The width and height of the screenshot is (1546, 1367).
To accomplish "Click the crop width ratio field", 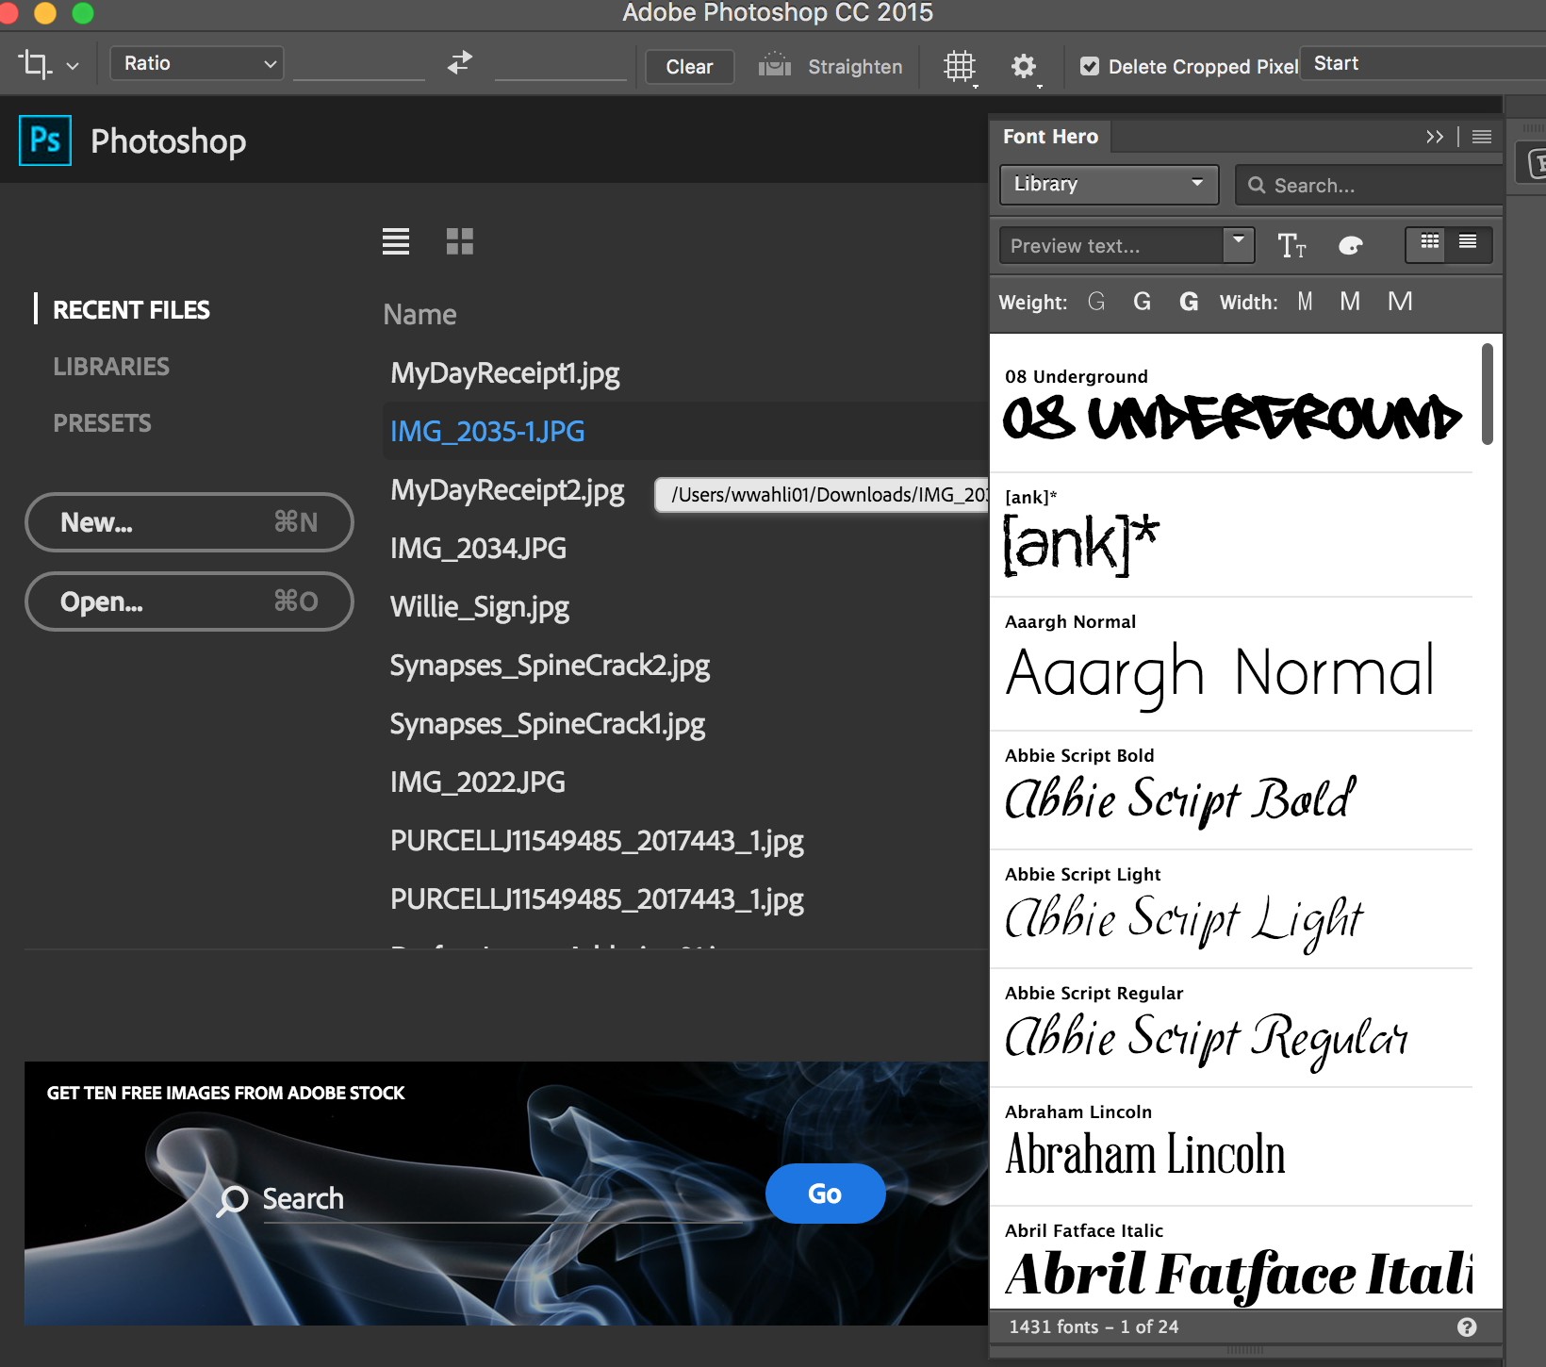I will click(359, 64).
